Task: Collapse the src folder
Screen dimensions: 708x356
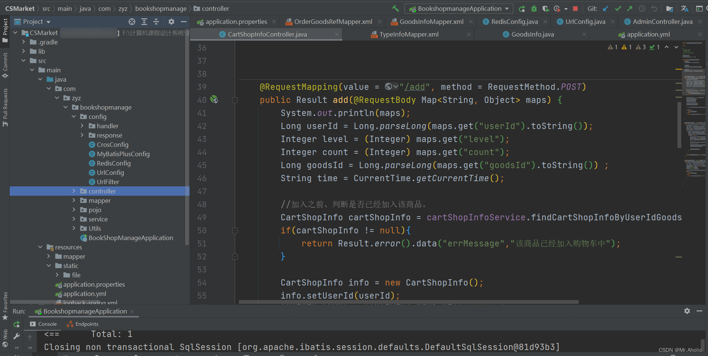Action: 23,61
